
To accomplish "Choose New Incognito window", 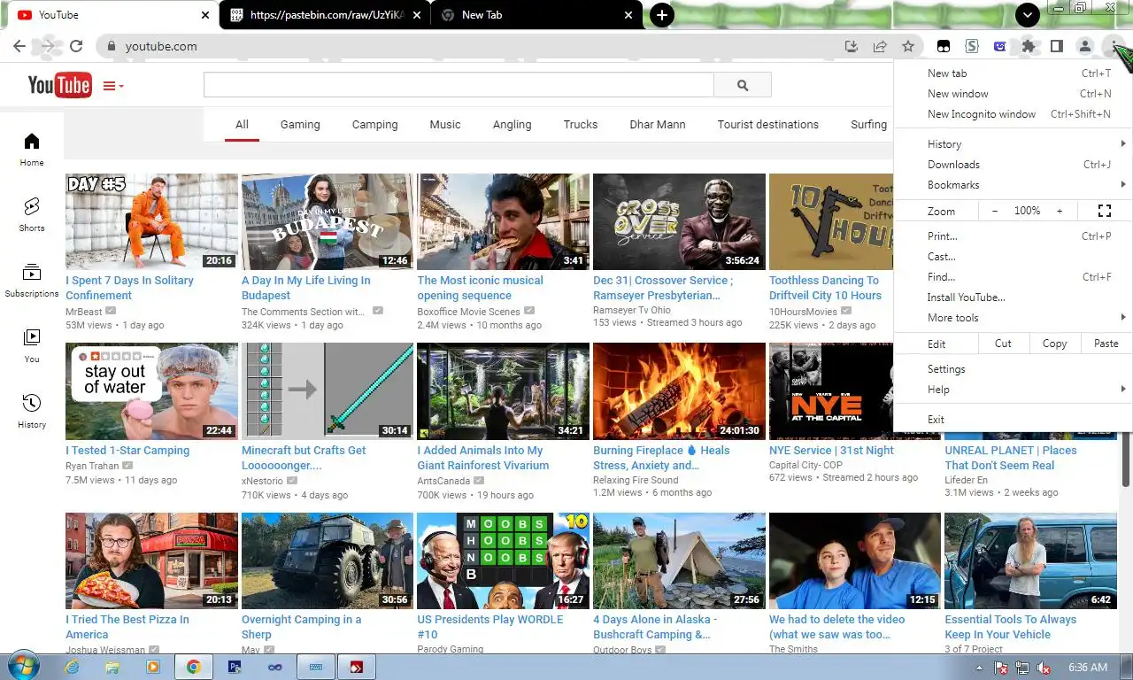I will click(1013, 113).
